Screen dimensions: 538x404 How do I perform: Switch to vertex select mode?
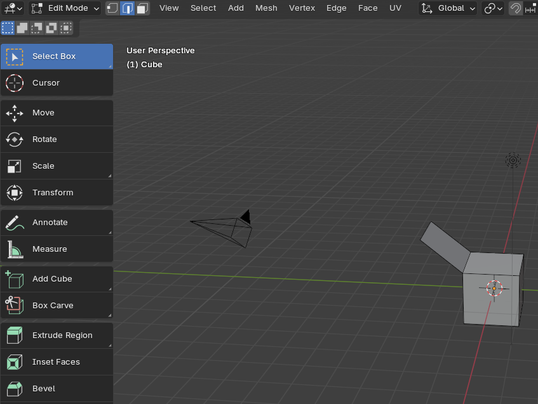[x=112, y=8]
